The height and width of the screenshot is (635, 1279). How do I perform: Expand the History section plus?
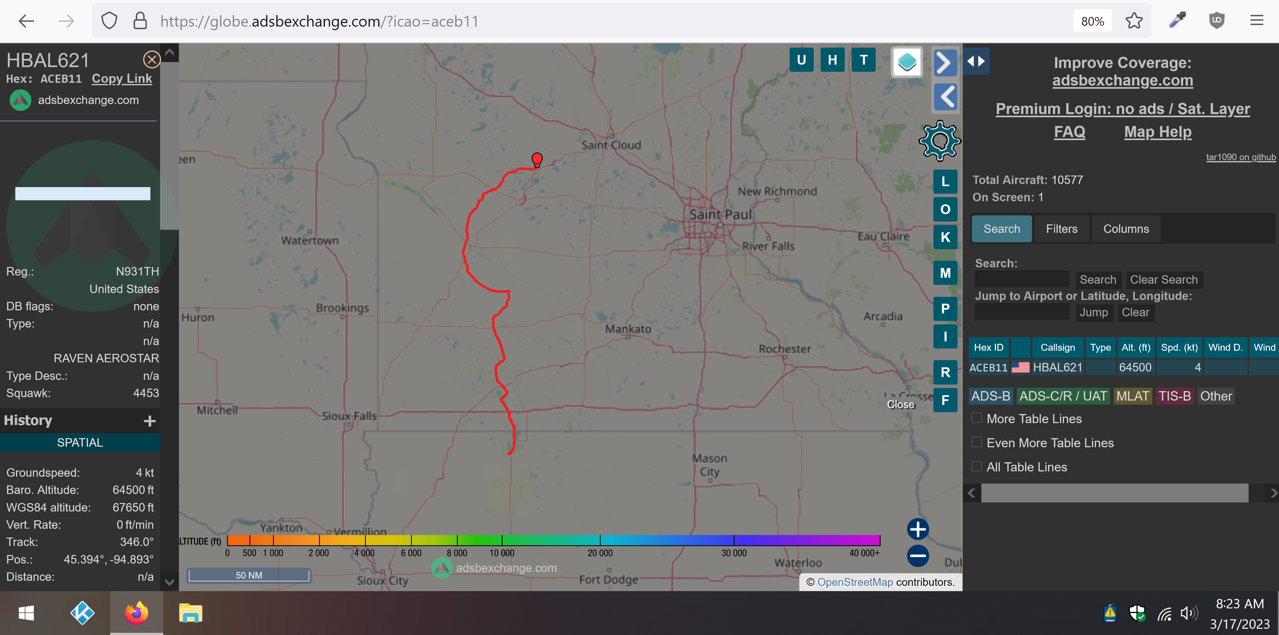coord(149,421)
